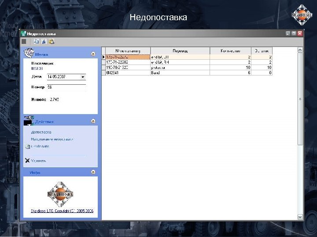The width and height of the screenshot is (317, 237).
Task: Click the Инфо panel title
Action: pos(35,173)
